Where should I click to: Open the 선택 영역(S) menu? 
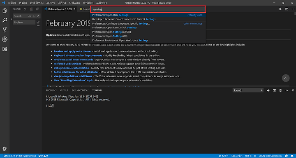[x=37, y=3]
